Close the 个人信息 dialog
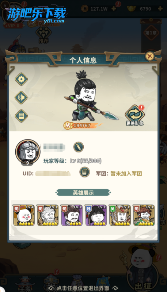Image resolution: width=167 pixels, height=292 pixels. (x=150, y=56)
